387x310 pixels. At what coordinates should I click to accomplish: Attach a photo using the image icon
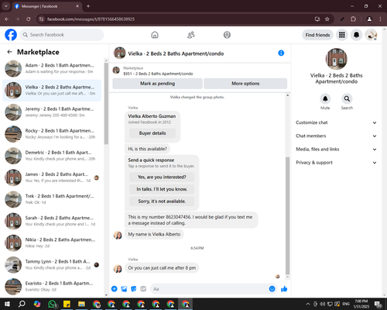[x=124, y=289]
